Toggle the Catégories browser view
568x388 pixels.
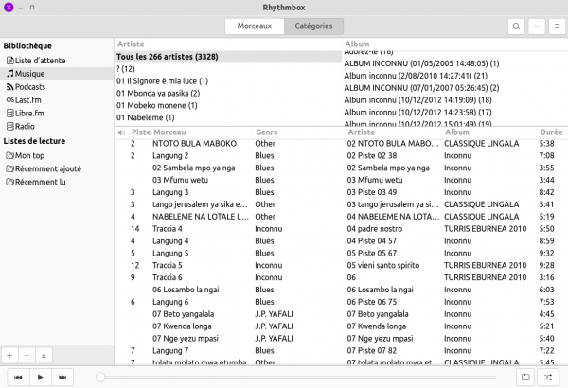[314, 26]
